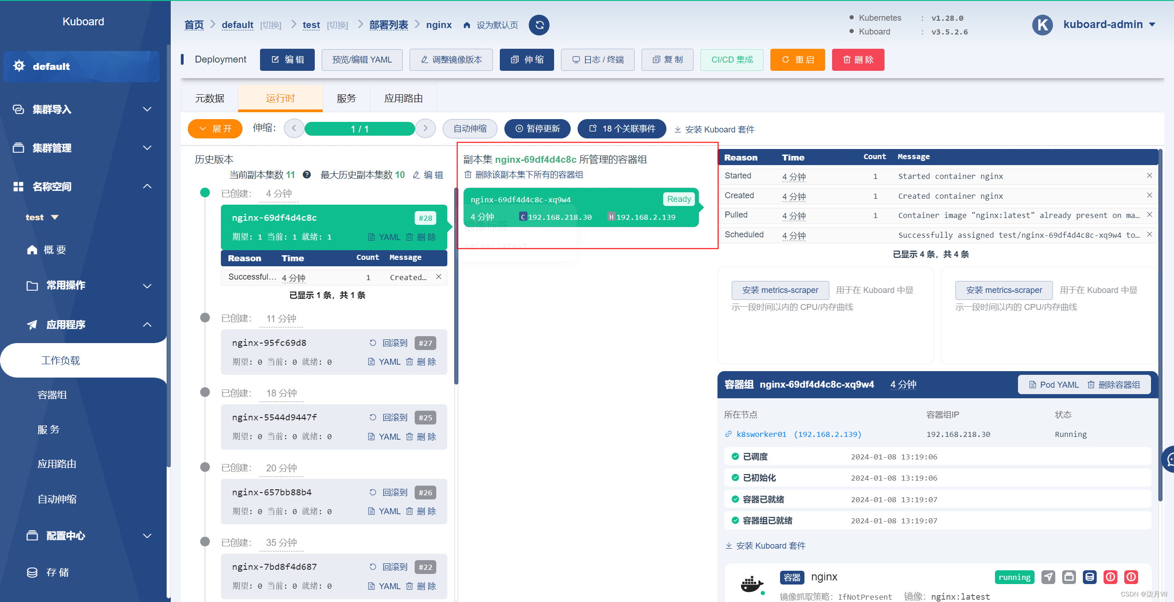Click the refresh icon next to 设为默认页

[539, 25]
